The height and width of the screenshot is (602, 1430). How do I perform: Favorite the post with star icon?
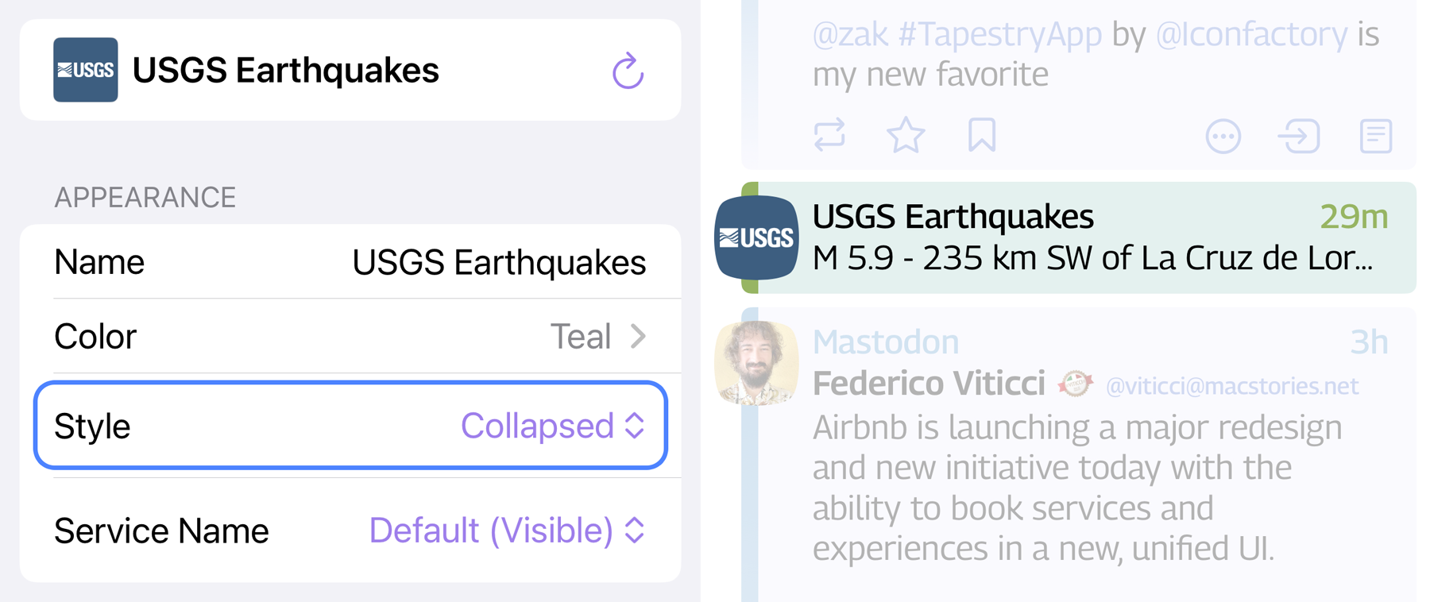point(906,136)
